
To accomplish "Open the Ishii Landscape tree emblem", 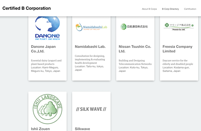I will pos(48,109).
